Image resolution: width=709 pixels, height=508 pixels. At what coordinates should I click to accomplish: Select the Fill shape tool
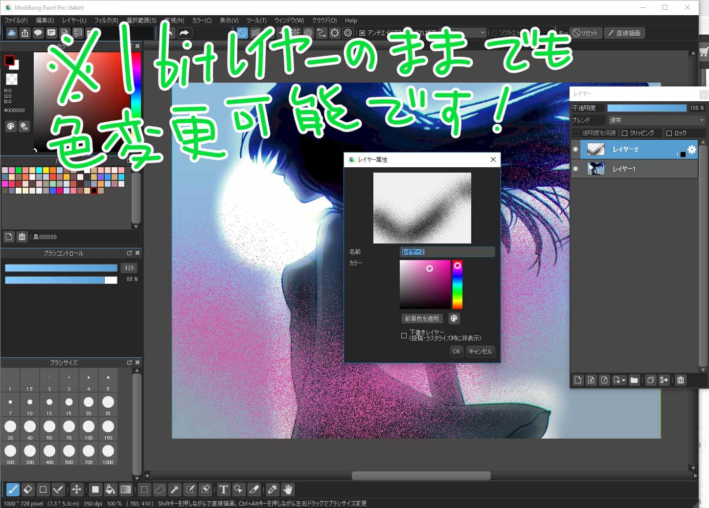coord(95,489)
